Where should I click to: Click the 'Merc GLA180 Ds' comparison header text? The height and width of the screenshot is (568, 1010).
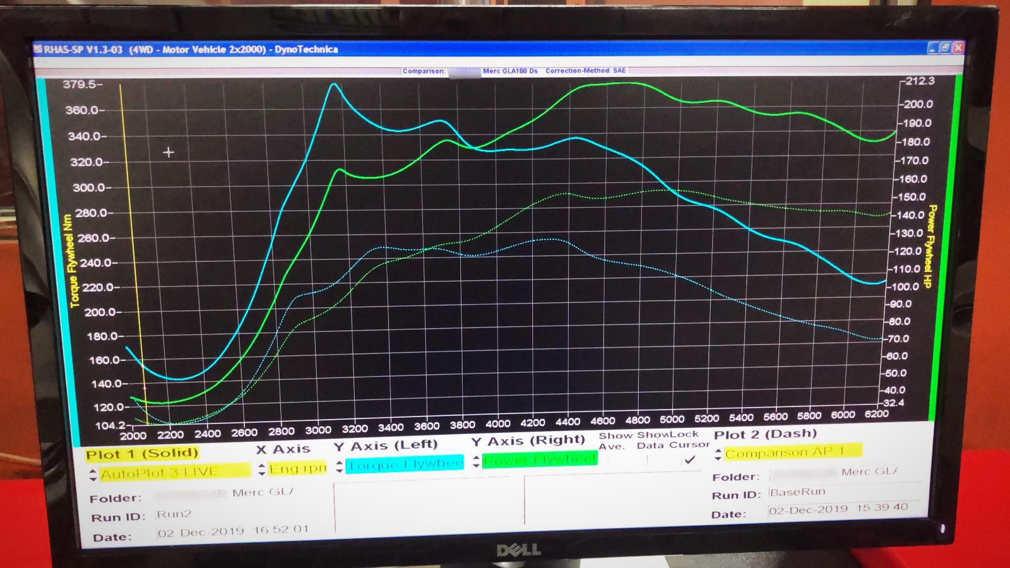tap(510, 71)
